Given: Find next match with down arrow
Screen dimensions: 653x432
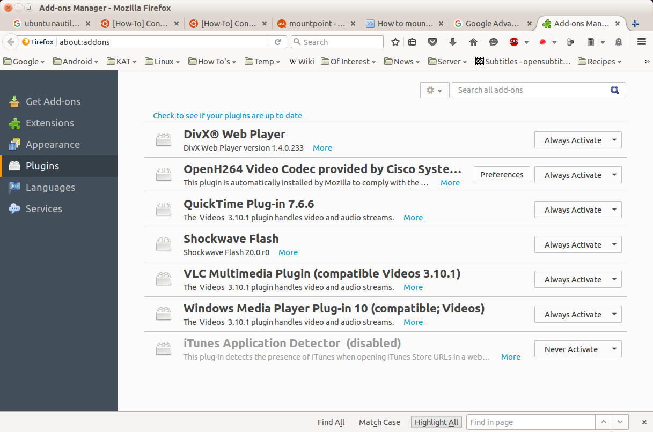Looking at the screenshot, I should click(x=620, y=422).
